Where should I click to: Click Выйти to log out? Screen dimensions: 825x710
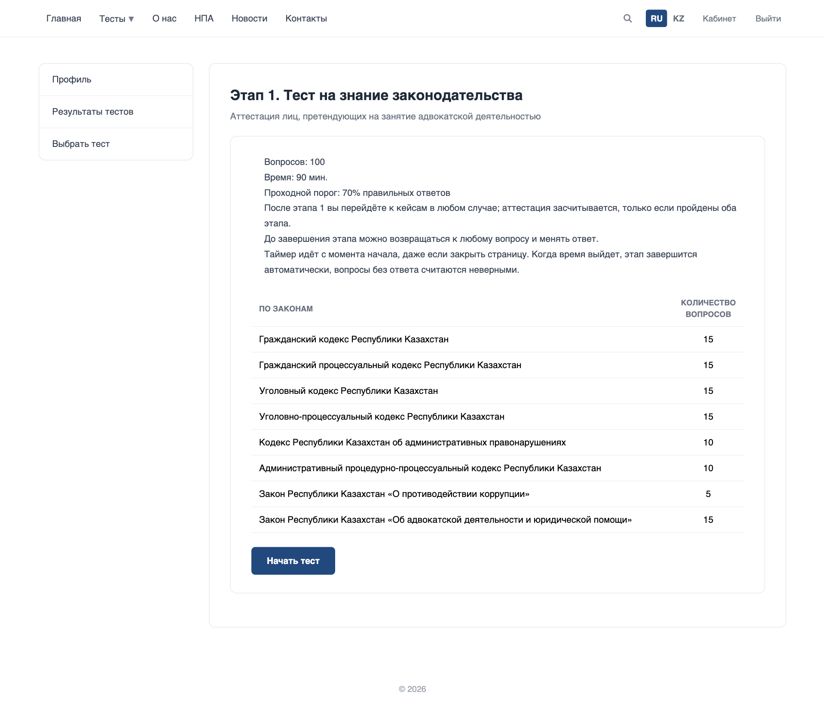tap(768, 18)
